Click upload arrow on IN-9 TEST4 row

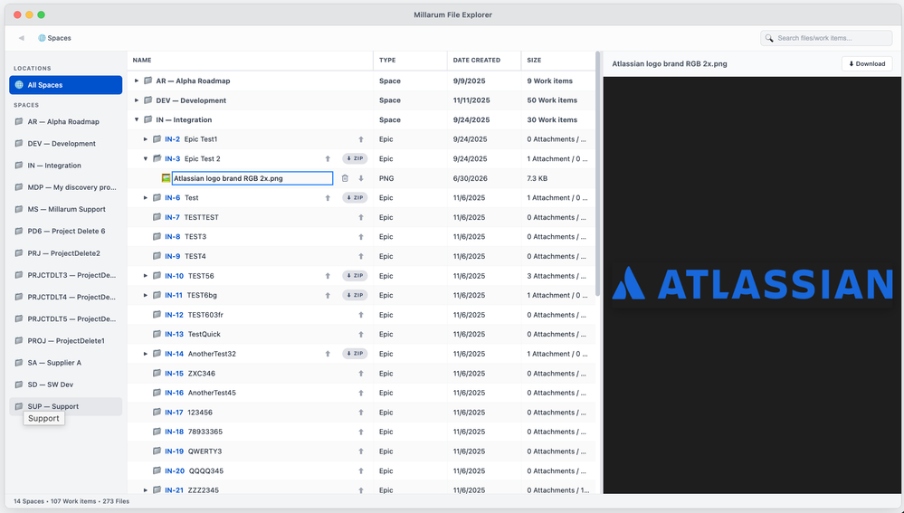point(361,257)
